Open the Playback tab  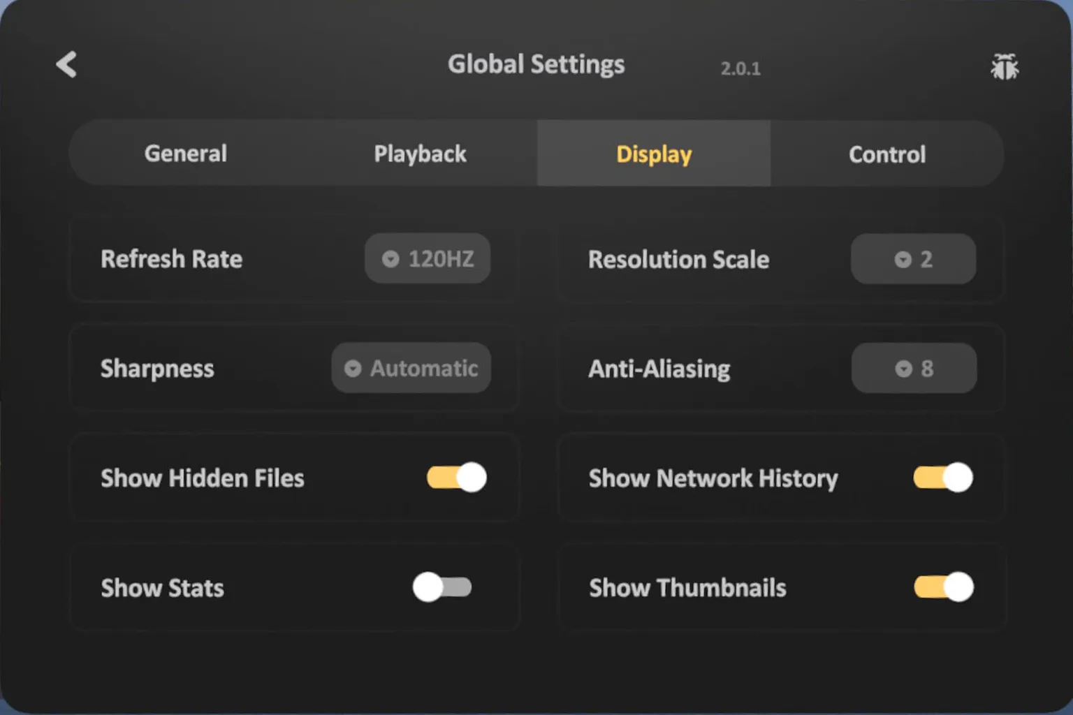click(420, 154)
